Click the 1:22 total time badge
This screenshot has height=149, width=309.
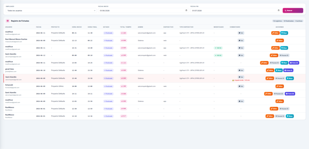tap(123, 63)
